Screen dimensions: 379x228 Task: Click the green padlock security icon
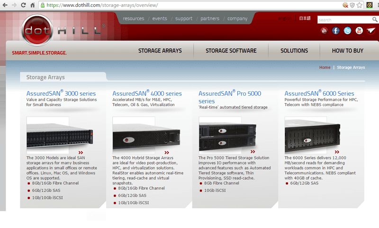43,5
